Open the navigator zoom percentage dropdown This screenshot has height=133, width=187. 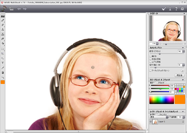tap(157, 44)
